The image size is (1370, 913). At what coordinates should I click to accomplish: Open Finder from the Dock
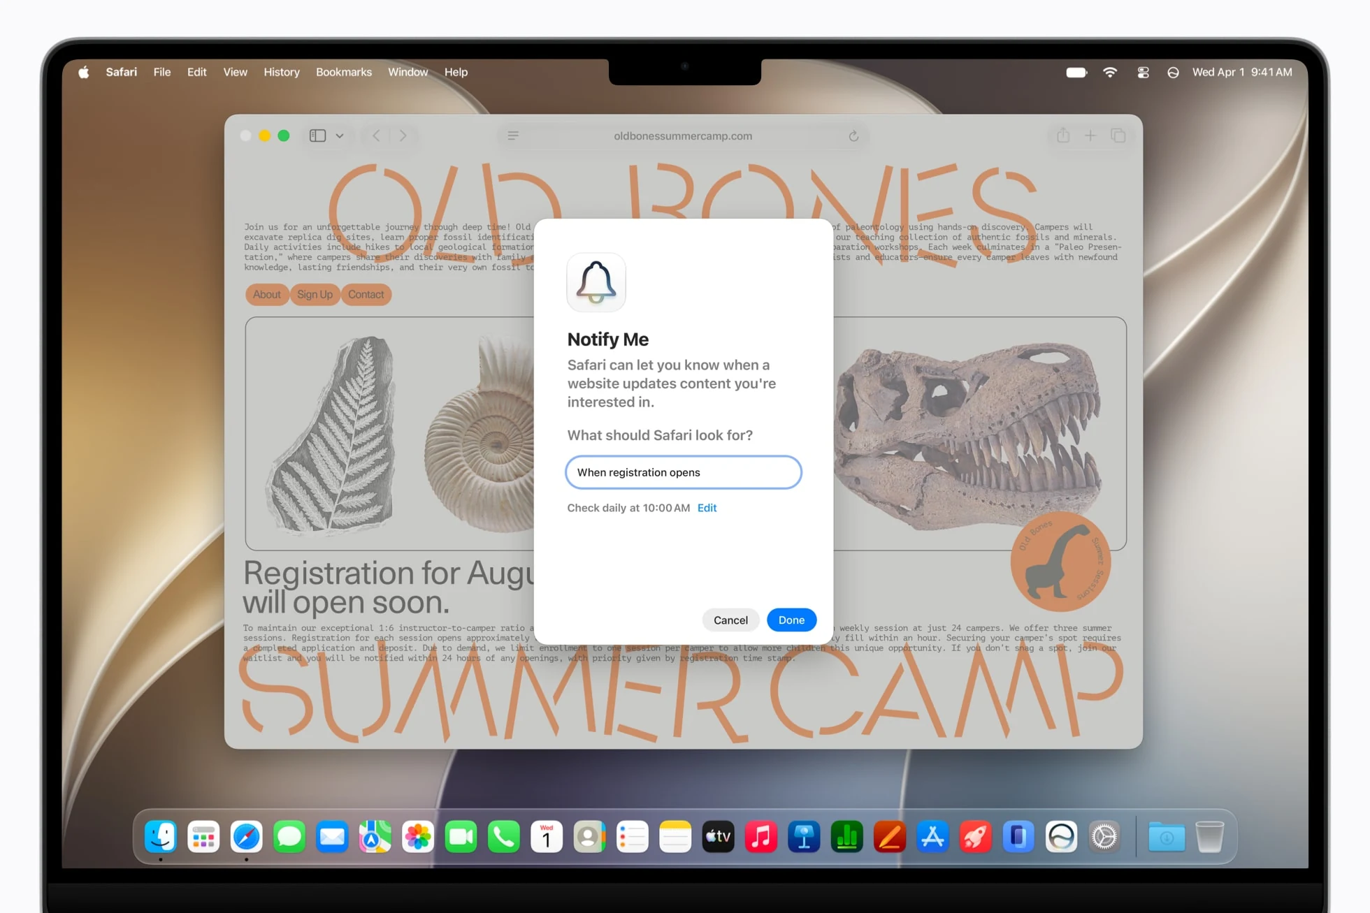click(161, 836)
